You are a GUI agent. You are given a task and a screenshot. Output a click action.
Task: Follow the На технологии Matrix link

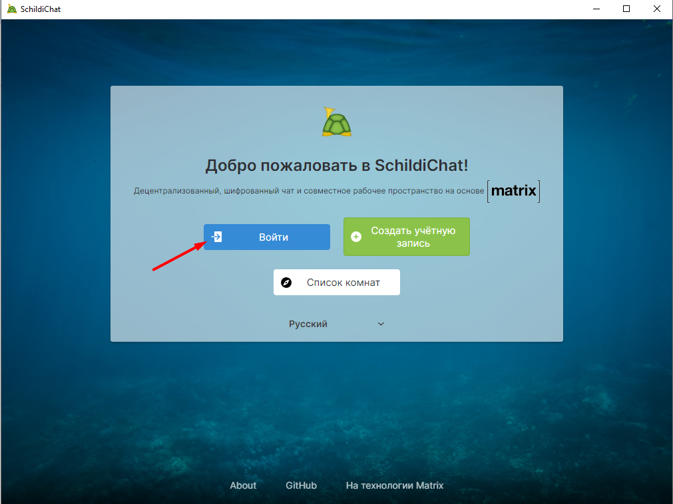tap(395, 485)
